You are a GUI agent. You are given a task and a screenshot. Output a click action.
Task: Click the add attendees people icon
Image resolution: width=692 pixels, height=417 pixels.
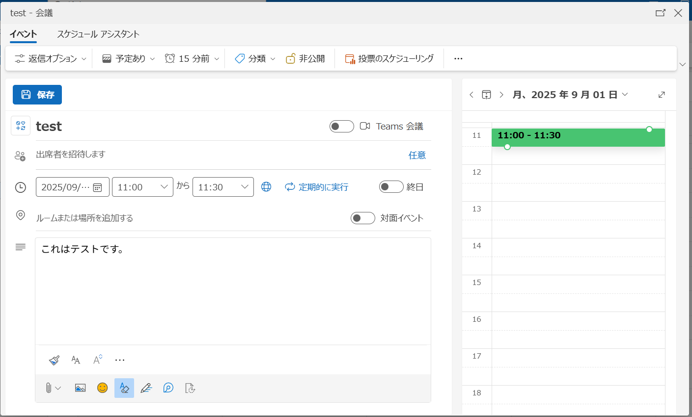click(x=20, y=156)
